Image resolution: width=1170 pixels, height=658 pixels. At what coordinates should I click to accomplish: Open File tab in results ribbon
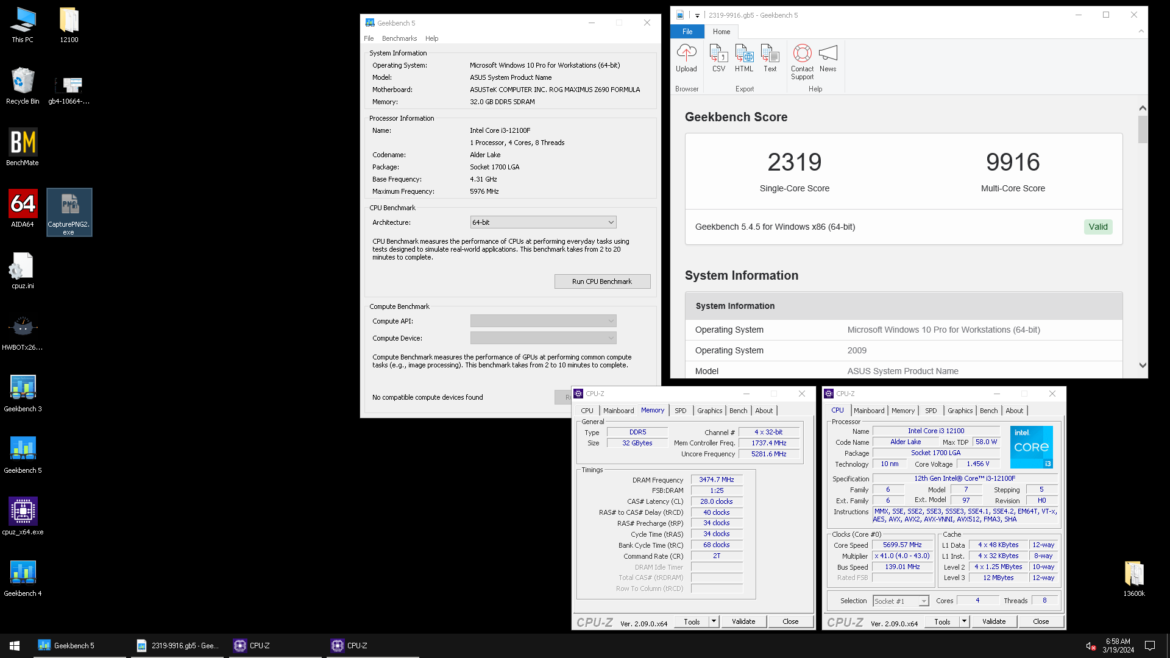coord(687,32)
